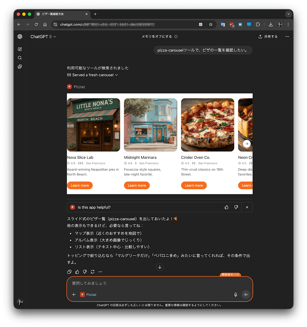Image resolution: width=307 pixels, height=327 pixels.
Task: Advance the pizza carousel with the arrow
Action: coord(247,144)
